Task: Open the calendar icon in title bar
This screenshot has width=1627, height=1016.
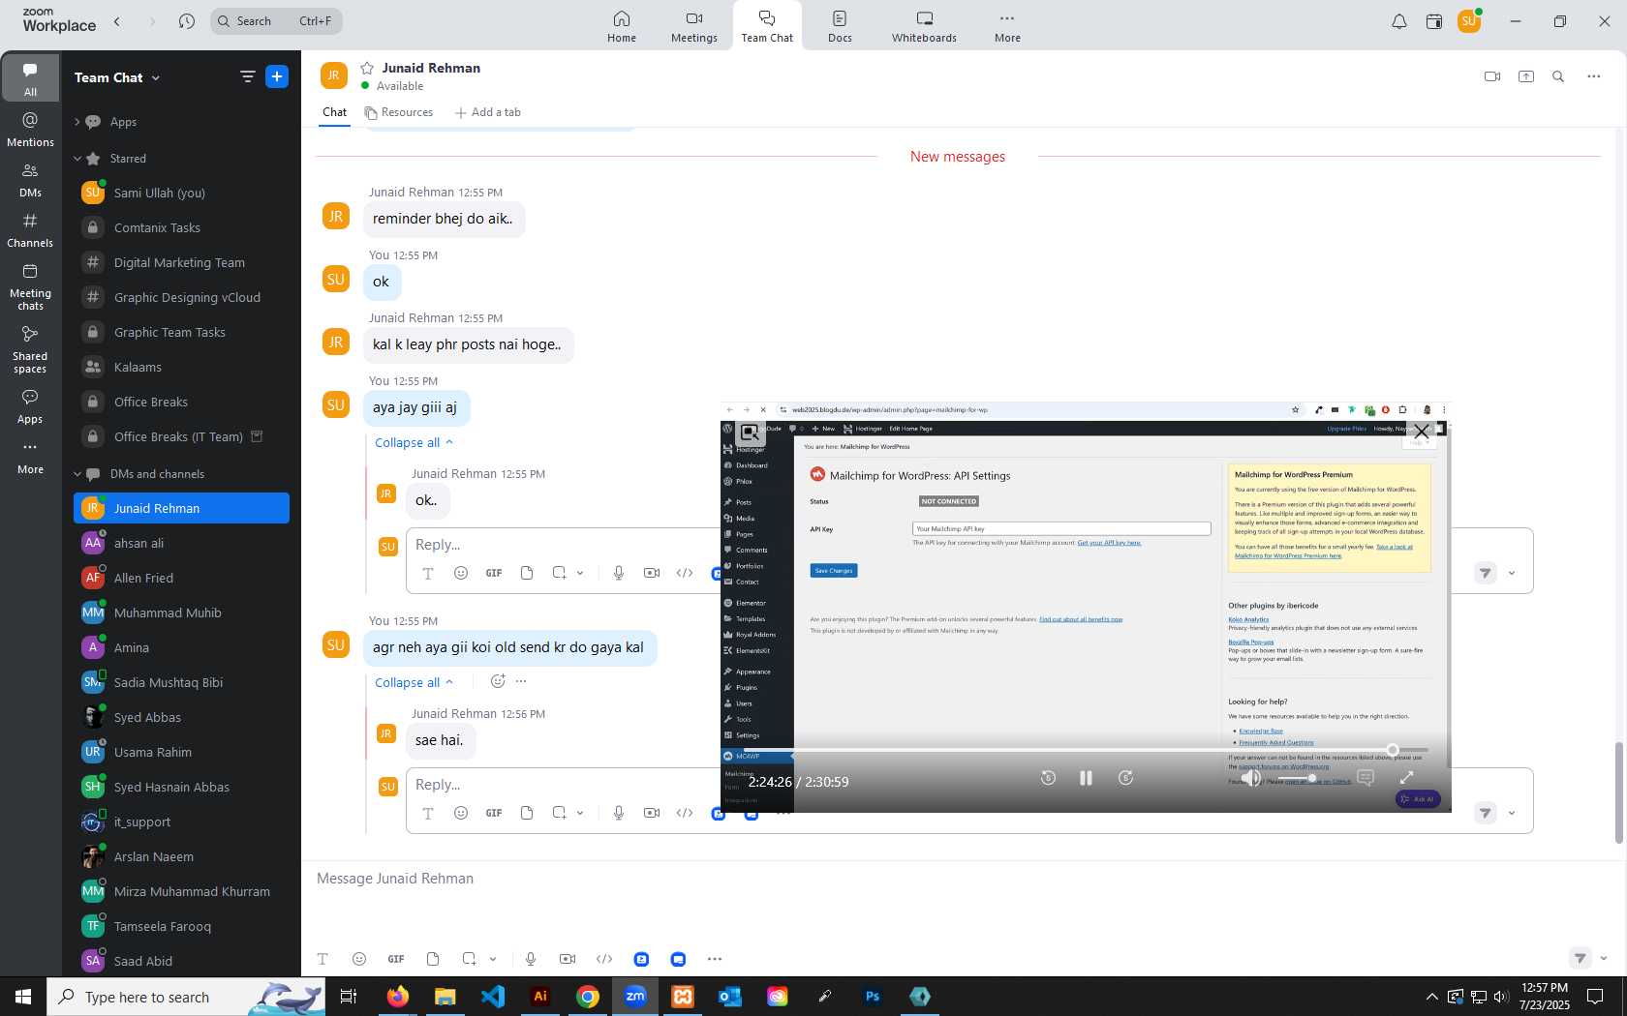Action: click(1434, 21)
